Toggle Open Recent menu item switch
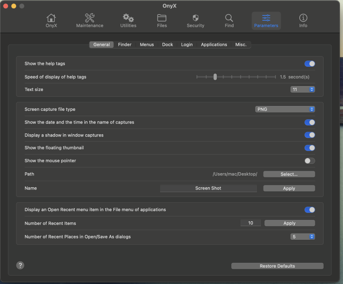This screenshot has width=343, height=284. coord(309,210)
